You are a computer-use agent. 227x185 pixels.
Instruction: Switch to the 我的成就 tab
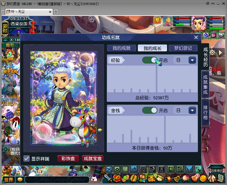coord(121,48)
